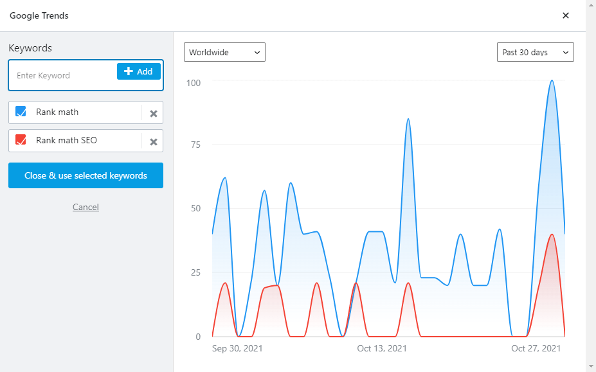Uncheck the blue Rank math checkbox

pos(21,111)
